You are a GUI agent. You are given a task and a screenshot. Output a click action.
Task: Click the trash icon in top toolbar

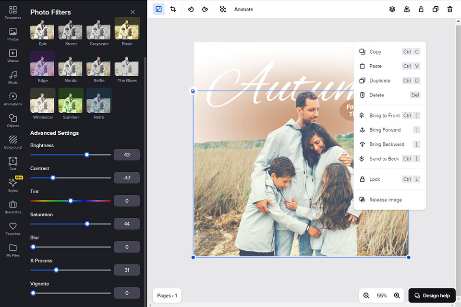pyautogui.click(x=450, y=9)
